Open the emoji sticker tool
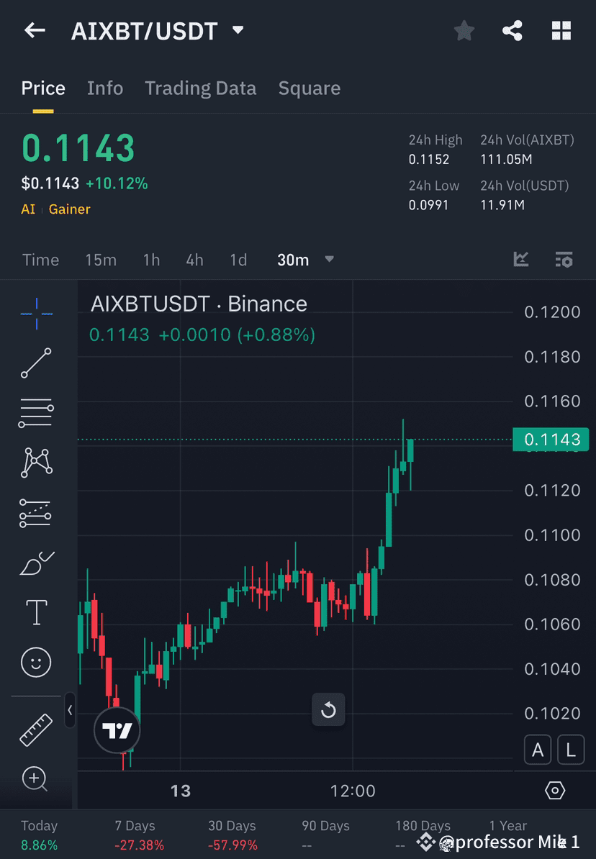Image resolution: width=596 pixels, height=859 pixels. point(36,662)
